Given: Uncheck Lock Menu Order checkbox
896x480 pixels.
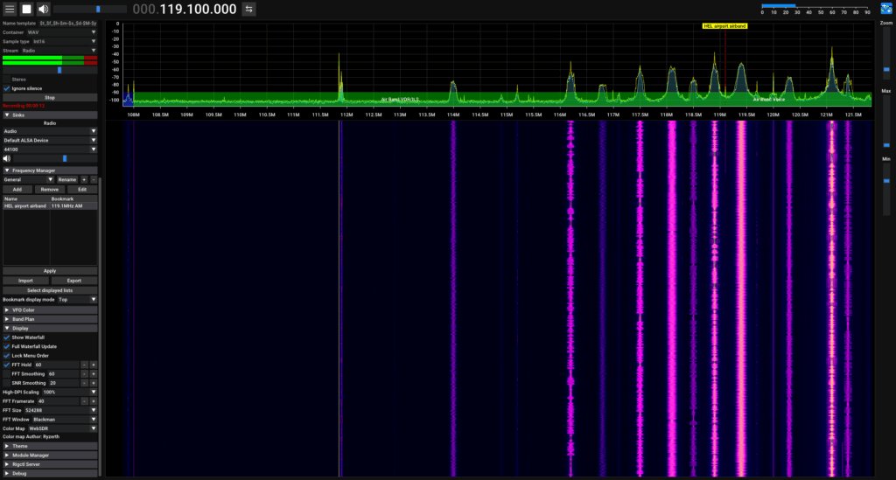Looking at the screenshot, I should pyautogui.click(x=7, y=356).
